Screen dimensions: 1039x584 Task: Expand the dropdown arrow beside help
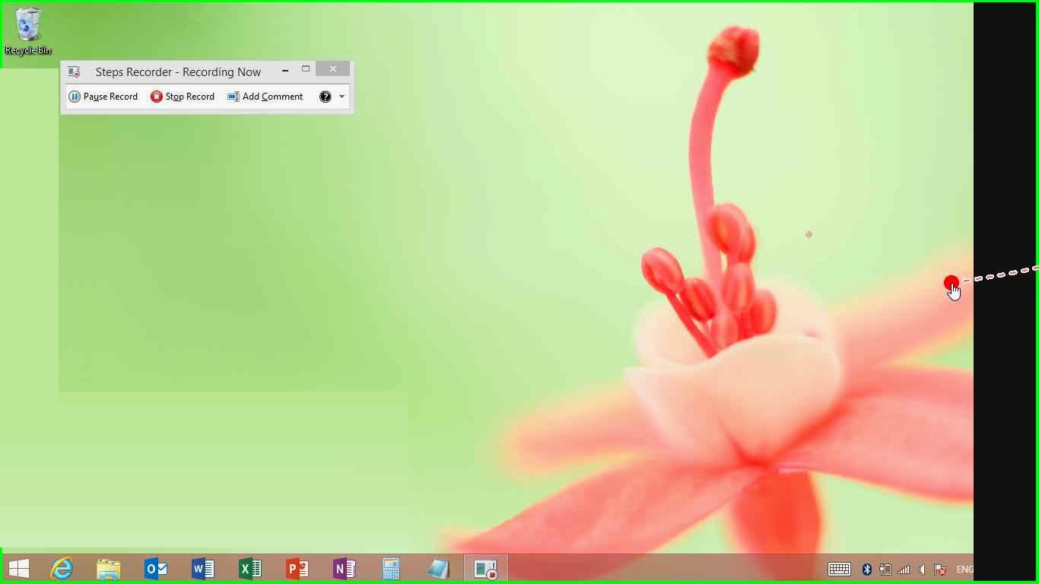[342, 97]
